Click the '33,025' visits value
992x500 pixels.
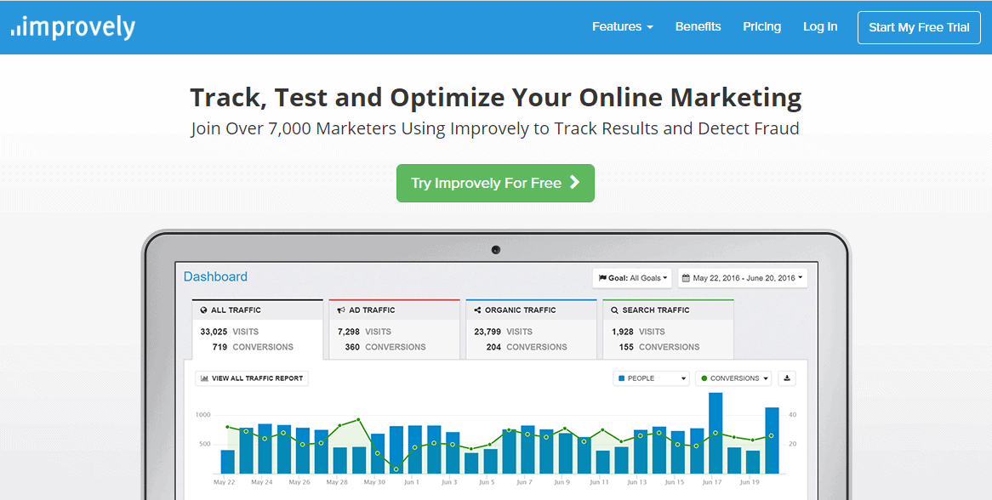pyautogui.click(x=214, y=332)
